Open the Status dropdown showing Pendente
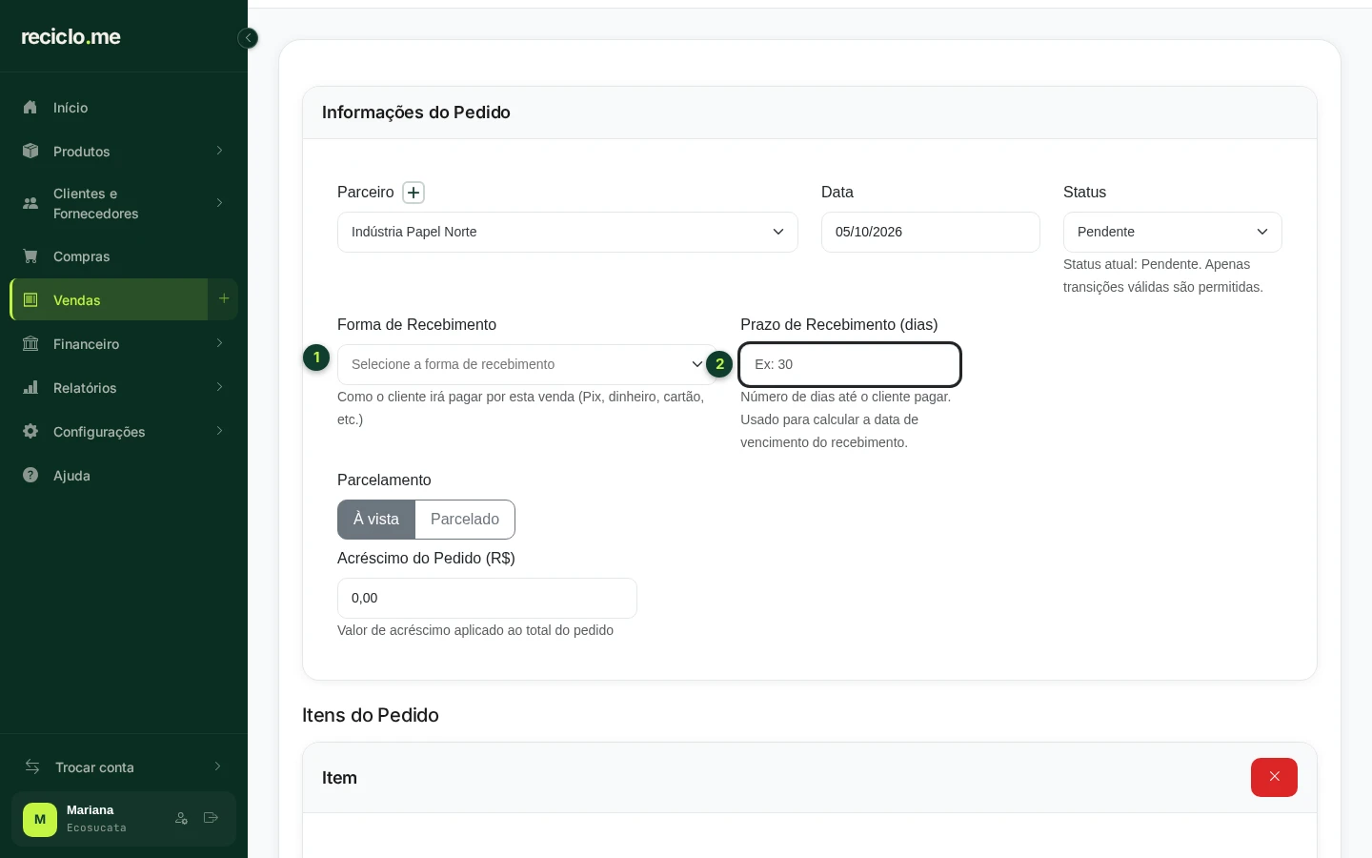Screen dimensions: 1372x858 [1173, 232]
